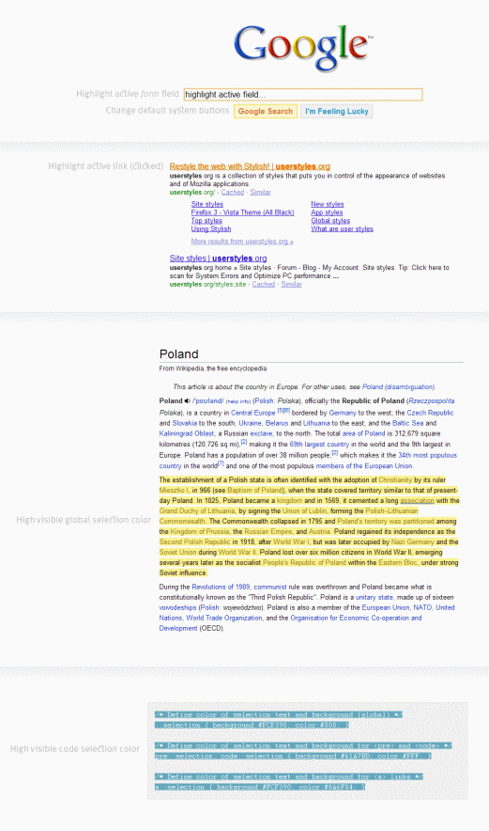
Task: Click the Google Search button
Action: (x=266, y=111)
